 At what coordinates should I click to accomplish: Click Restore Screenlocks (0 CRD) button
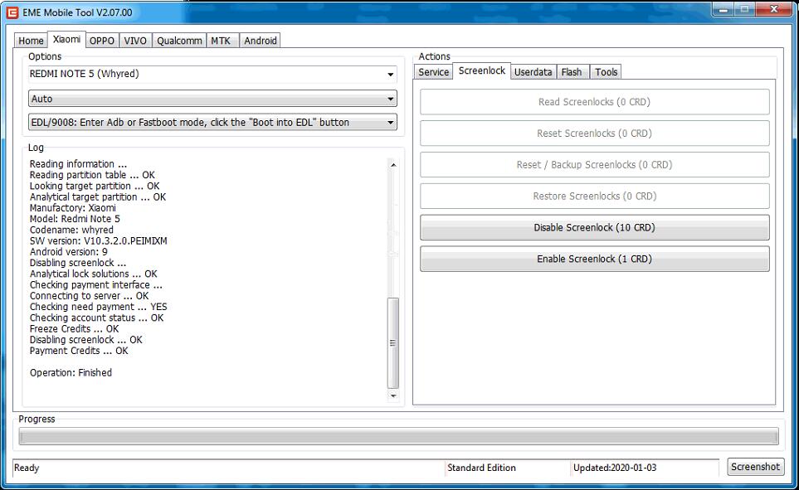click(595, 196)
